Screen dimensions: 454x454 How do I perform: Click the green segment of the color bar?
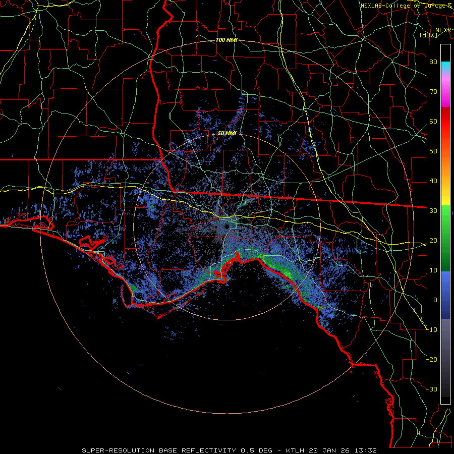(445, 238)
